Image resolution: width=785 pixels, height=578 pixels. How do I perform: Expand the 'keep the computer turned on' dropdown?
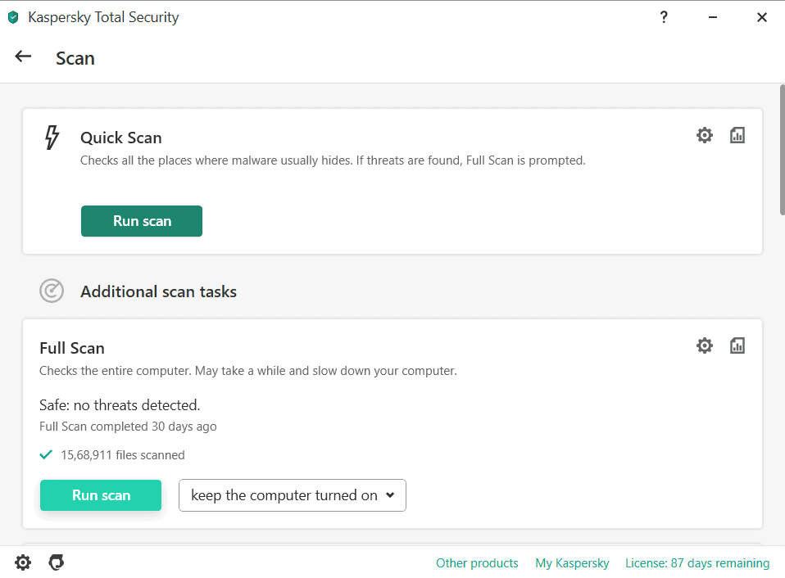tap(293, 495)
